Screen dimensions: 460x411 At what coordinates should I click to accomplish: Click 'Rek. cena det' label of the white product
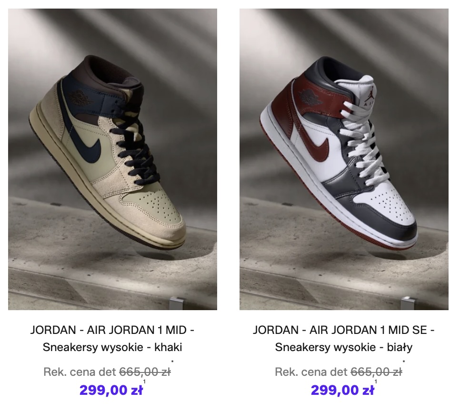(x=311, y=372)
